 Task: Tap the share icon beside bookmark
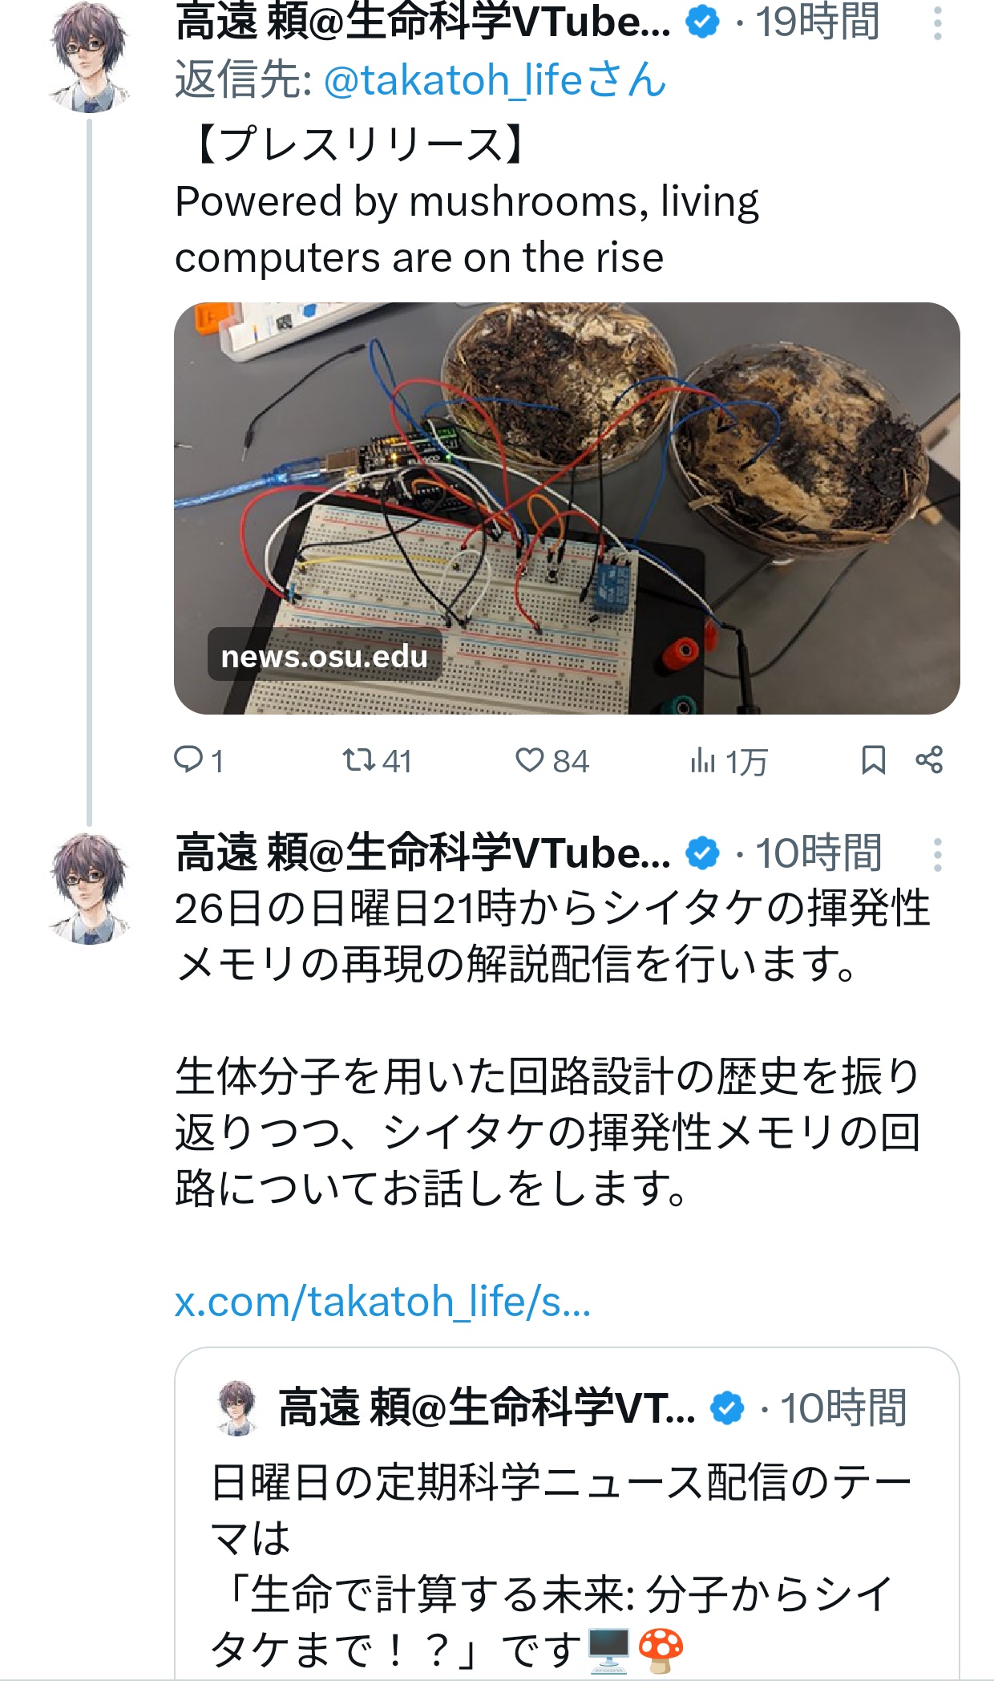(x=929, y=759)
